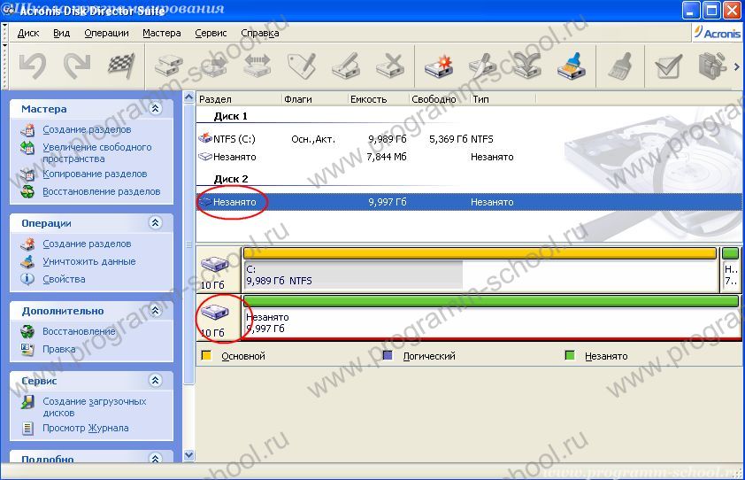Click the Split partition knife icon

click(x=483, y=66)
